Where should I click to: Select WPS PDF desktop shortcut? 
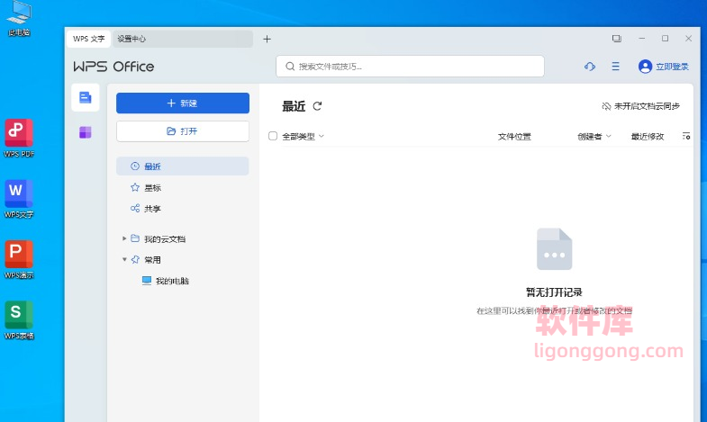tap(19, 139)
